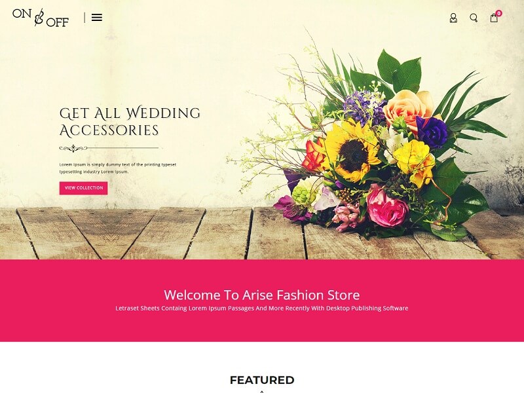
Task: Click the Lorem Ipsum banner description text
Action: (118, 168)
